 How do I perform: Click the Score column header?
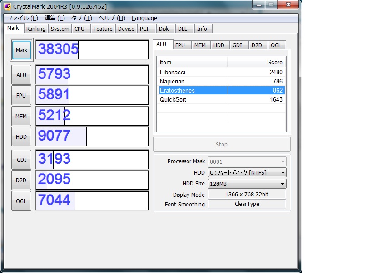coord(256,62)
